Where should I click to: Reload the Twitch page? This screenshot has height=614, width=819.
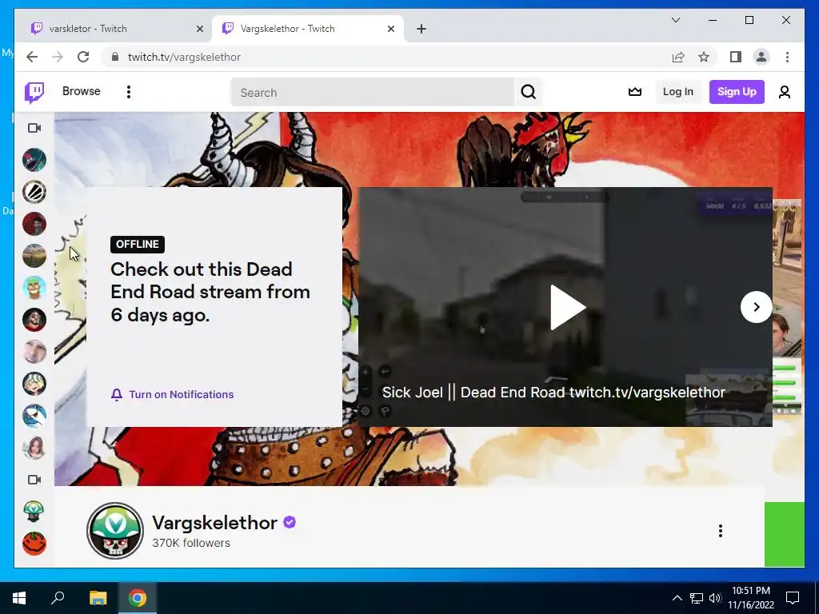[x=83, y=57]
